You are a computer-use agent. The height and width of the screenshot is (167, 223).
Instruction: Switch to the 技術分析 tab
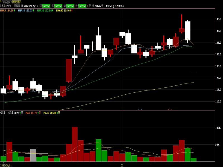click(16, 2)
